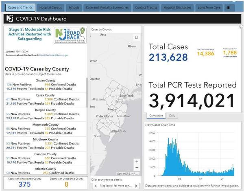The width and height of the screenshot is (244, 191).
Task: Click the county list scrollbar
Action: 87,92
